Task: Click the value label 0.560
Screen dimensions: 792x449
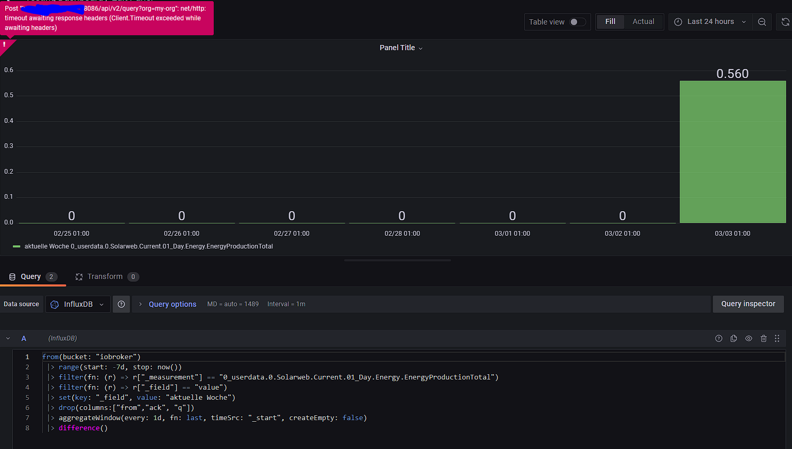Action: coord(733,74)
